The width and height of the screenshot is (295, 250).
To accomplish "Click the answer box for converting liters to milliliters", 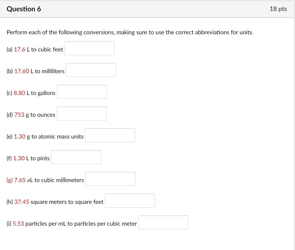I will coord(91,70).
